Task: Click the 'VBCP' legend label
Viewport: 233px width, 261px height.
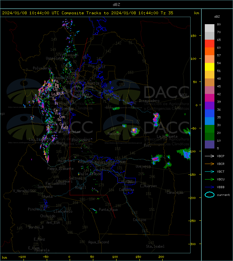Action: pyautogui.click(x=221, y=156)
